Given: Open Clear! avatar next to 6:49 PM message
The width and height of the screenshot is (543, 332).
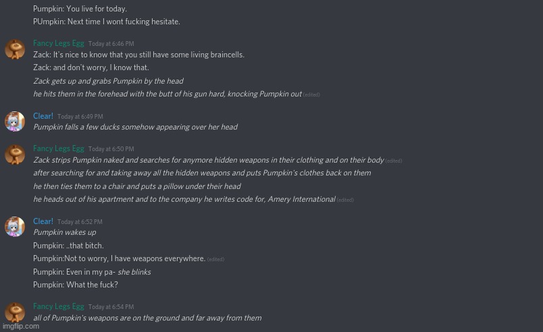Looking at the screenshot, I should tap(15, 121).
